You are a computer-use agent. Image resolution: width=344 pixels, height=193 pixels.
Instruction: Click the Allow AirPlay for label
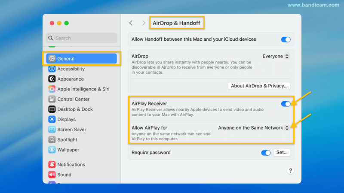(149, 128)
